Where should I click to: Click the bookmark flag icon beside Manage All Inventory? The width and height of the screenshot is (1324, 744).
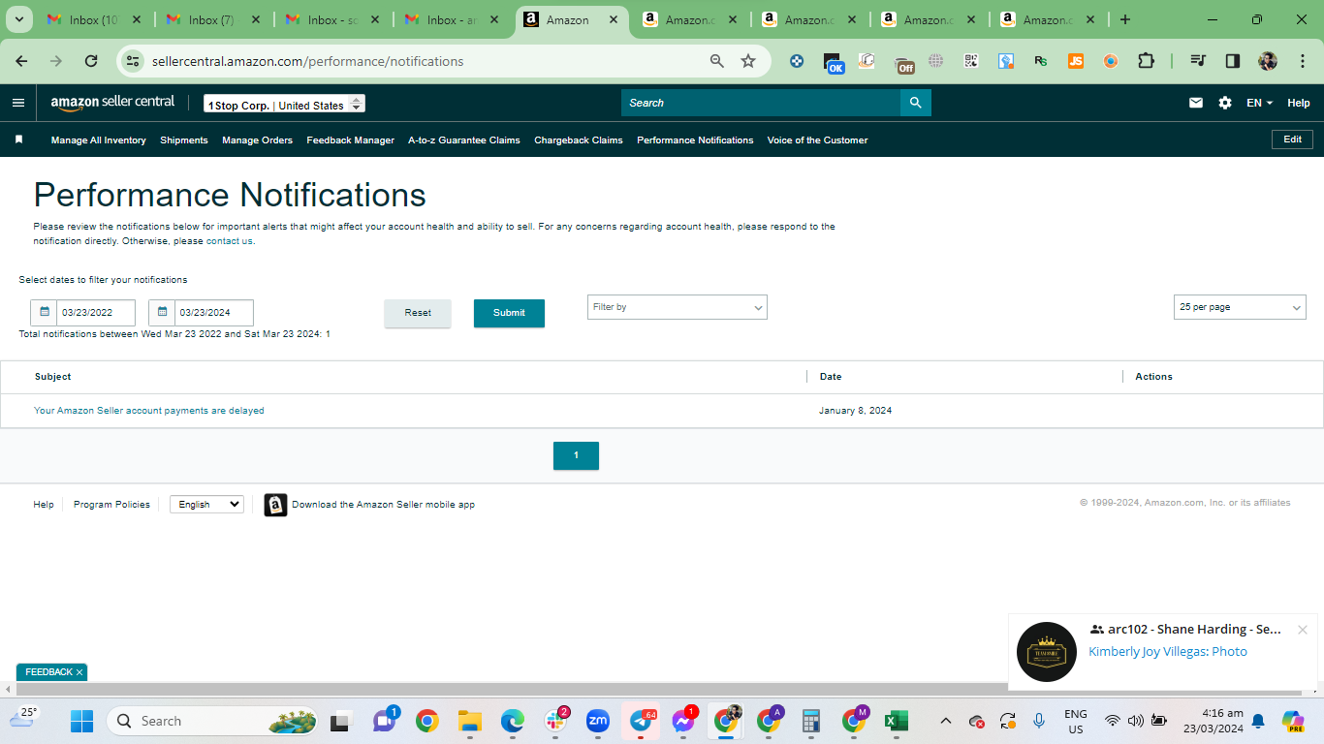[x=18, y=139]
